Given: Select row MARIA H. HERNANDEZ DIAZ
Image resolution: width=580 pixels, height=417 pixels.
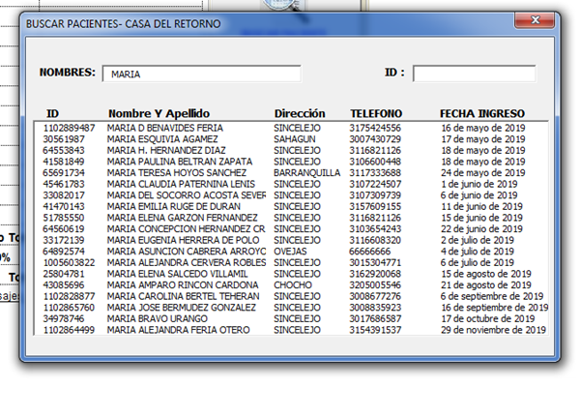Looking at the screenshot, I should 291,150.
